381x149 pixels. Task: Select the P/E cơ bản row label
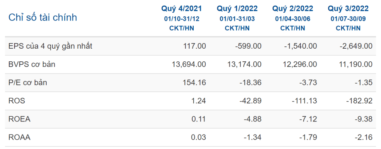28,82
